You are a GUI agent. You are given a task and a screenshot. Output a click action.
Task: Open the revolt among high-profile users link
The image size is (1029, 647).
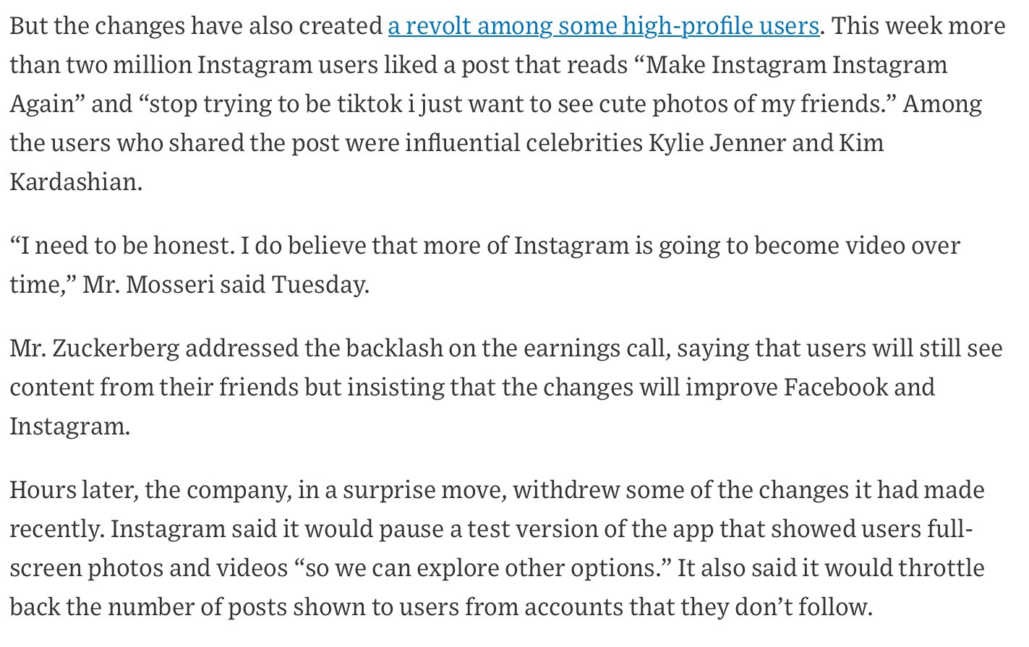pyautogui.click(x=603, y=26)
